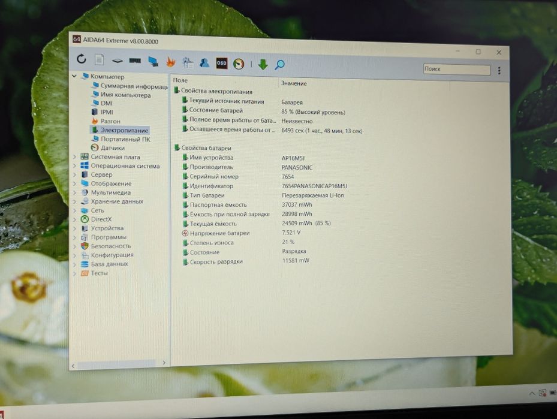This screenshot has width=557, height=419.
Task: Select Безопасность in the tree
Action: (106, 246)
